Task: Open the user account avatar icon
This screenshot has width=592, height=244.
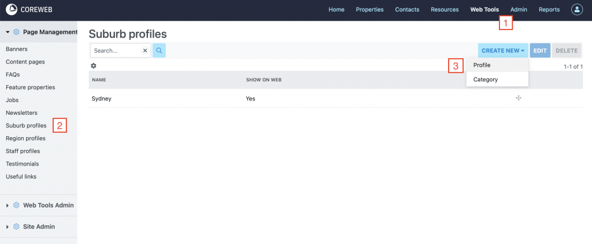Action: [x=577, y=9]
